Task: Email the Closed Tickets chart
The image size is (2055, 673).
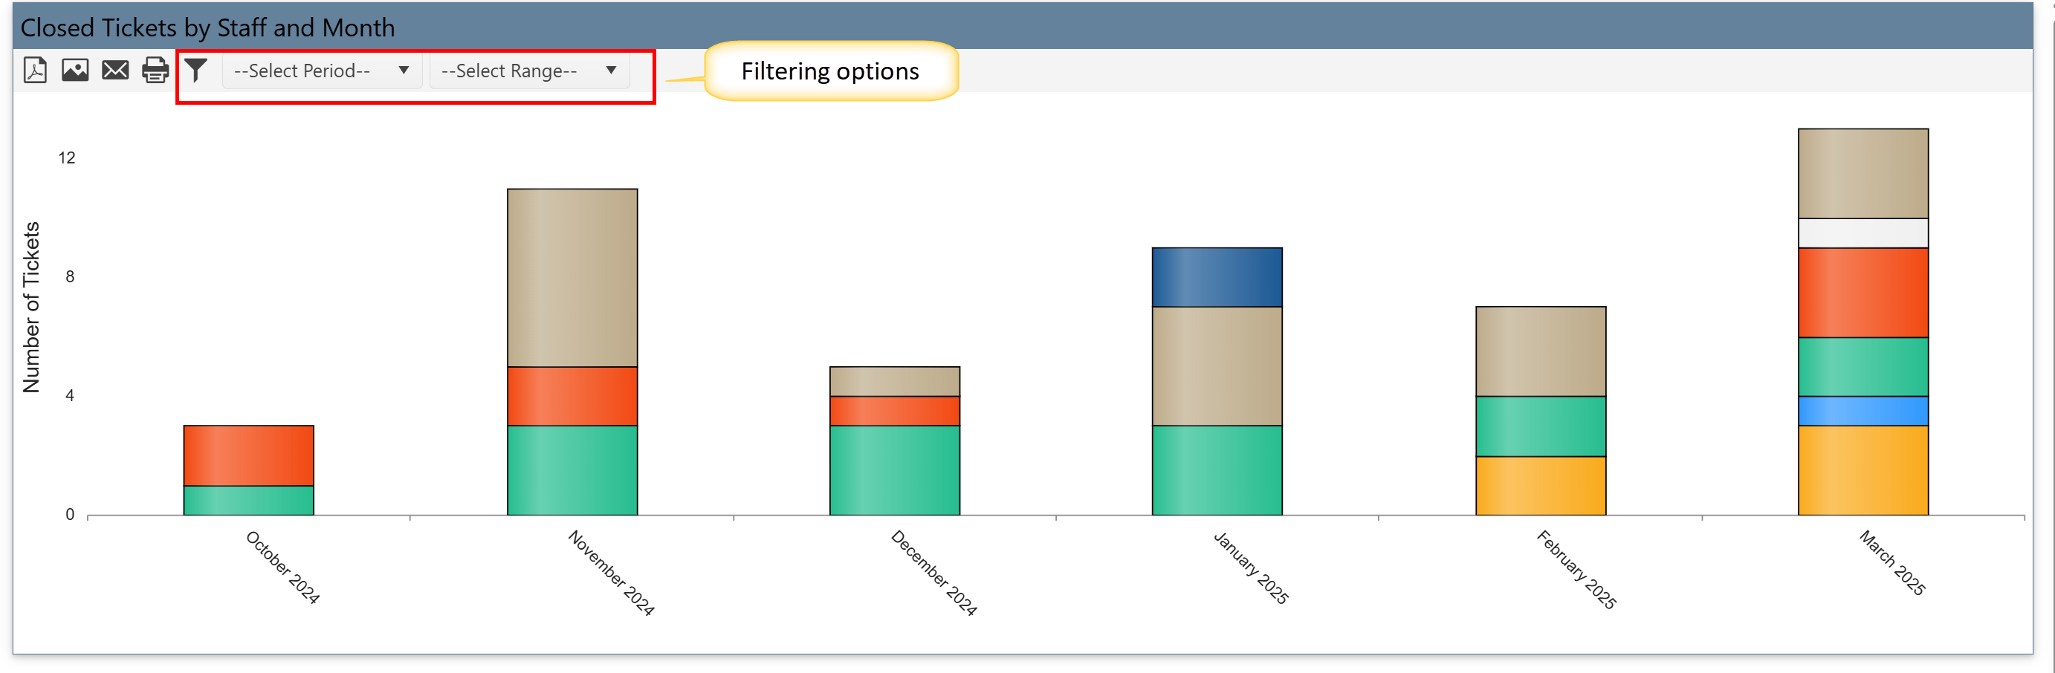Action: (115, 70)
